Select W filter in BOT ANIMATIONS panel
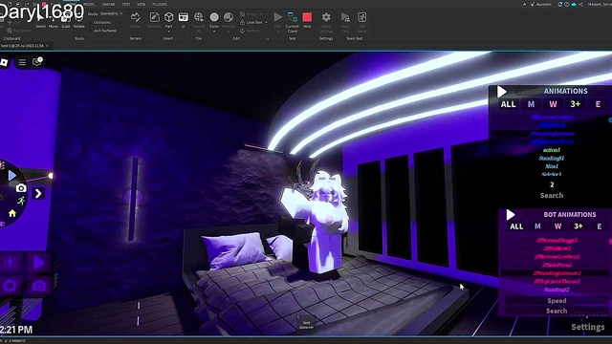Screen dimensions: 612x344 pos(557,226)
